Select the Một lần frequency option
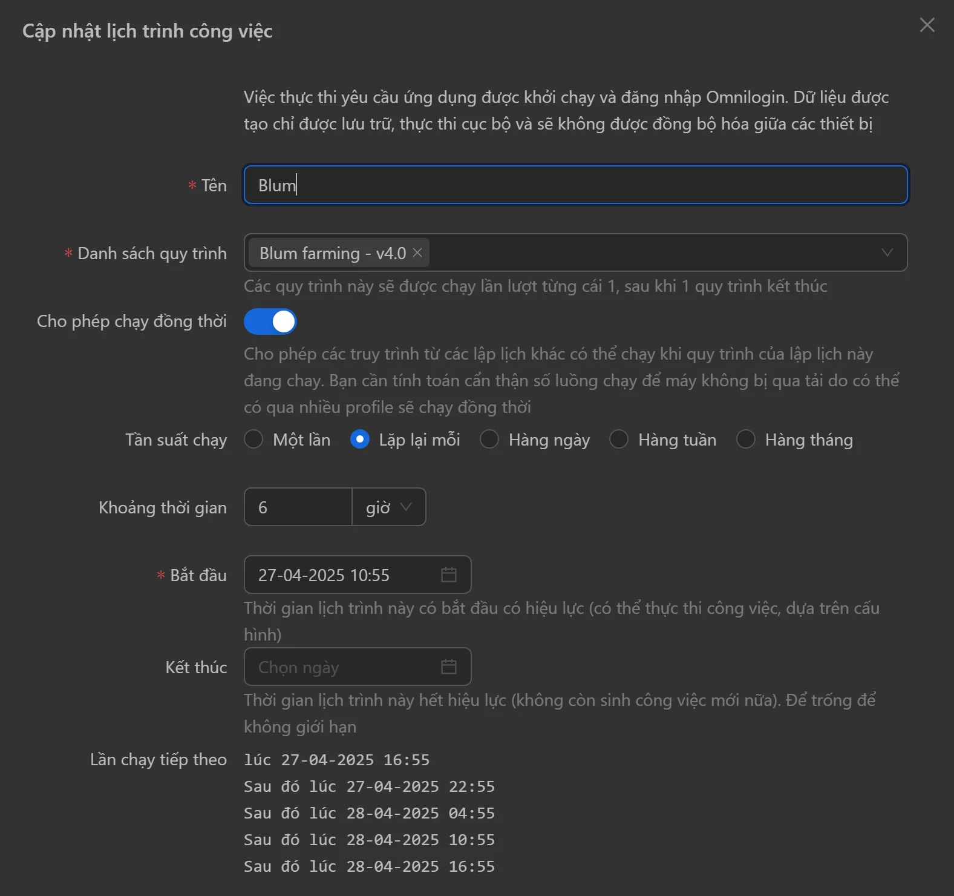The width and height of the screenshot is (954, 896). click(253, 439)
